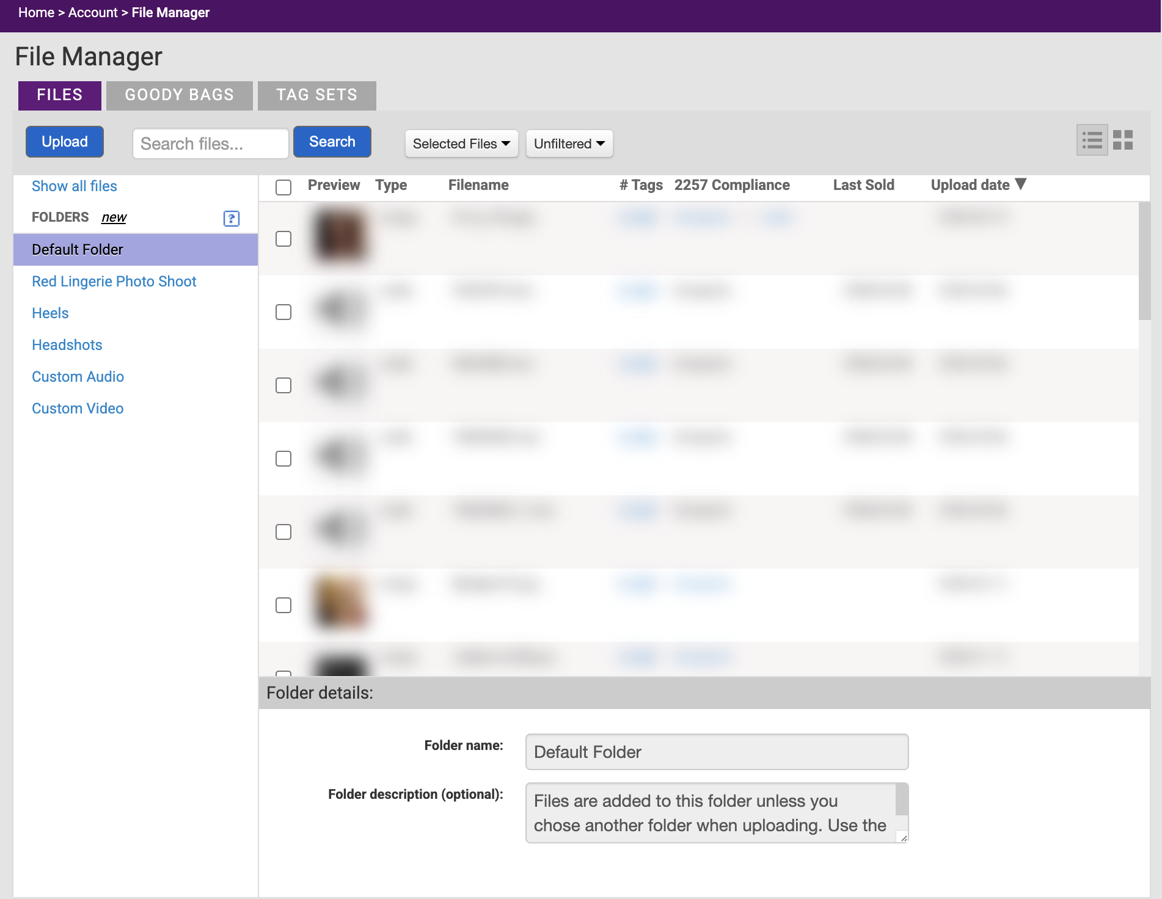
Task: Sort by Filename column header
Action: point(478,185)
